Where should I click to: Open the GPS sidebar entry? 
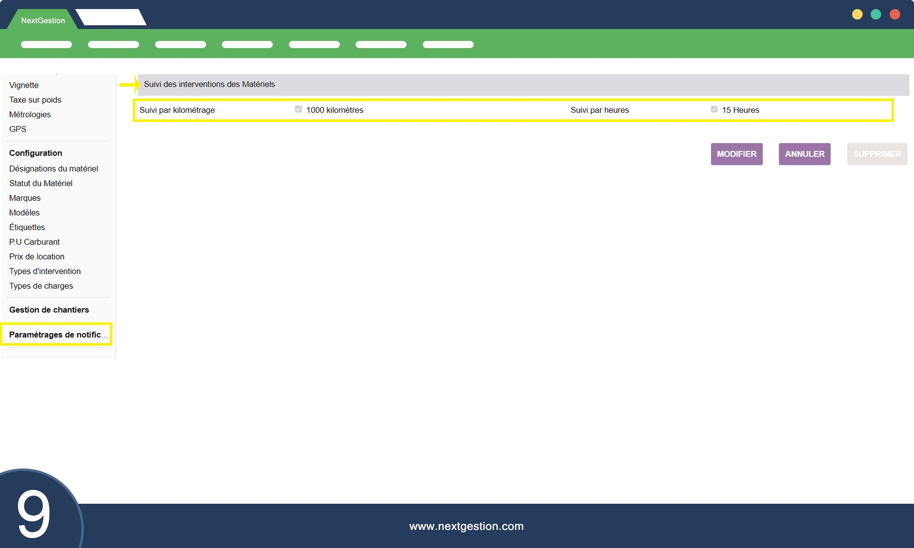click(18, 129)
